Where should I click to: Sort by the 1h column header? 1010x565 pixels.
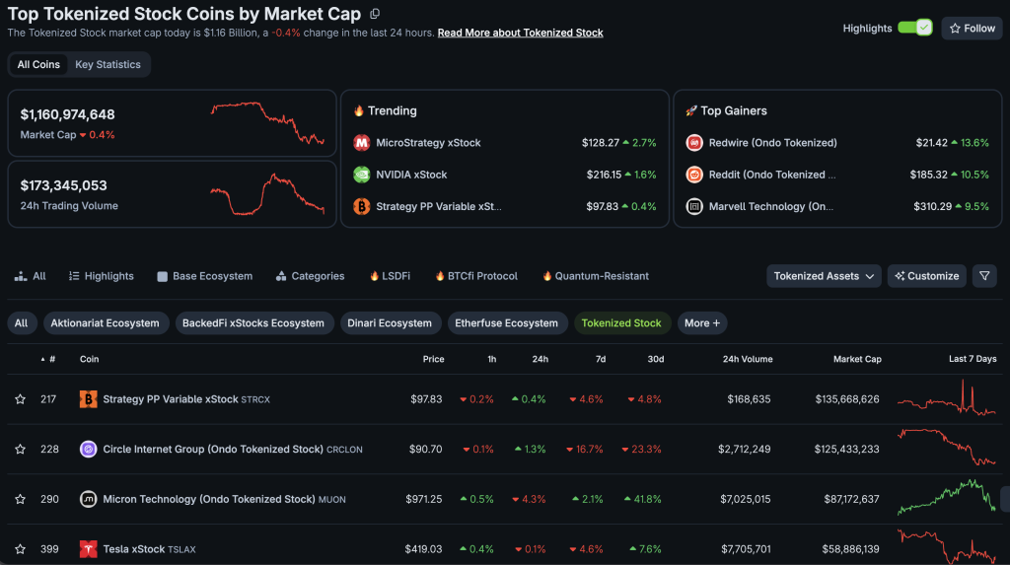[491, 359]
